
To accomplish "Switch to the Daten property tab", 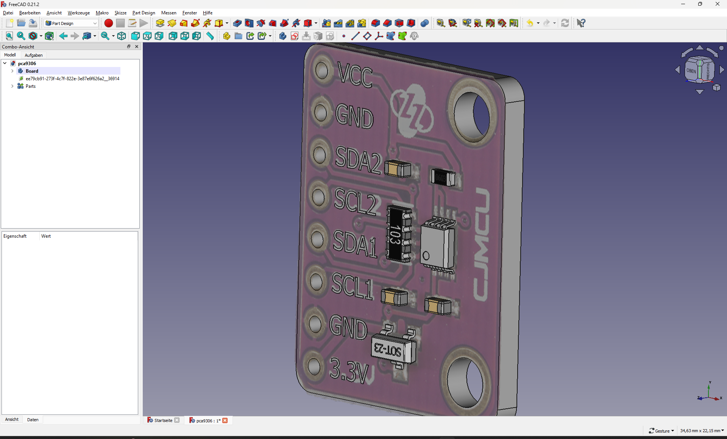I will point(33,419).
